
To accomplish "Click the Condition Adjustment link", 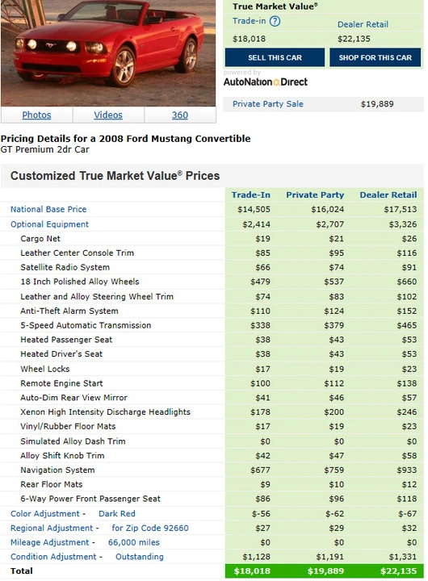I will coord(53,557).
